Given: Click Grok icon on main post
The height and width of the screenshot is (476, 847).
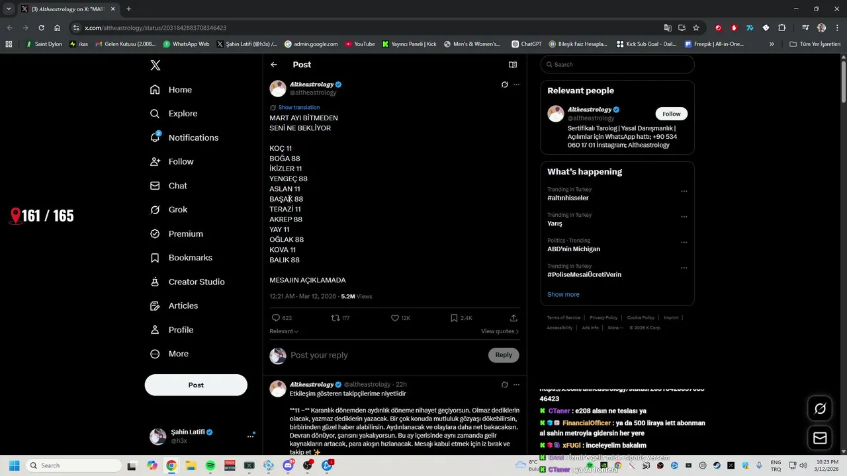Looking at the screenshot, I should (x=504, y=85).
